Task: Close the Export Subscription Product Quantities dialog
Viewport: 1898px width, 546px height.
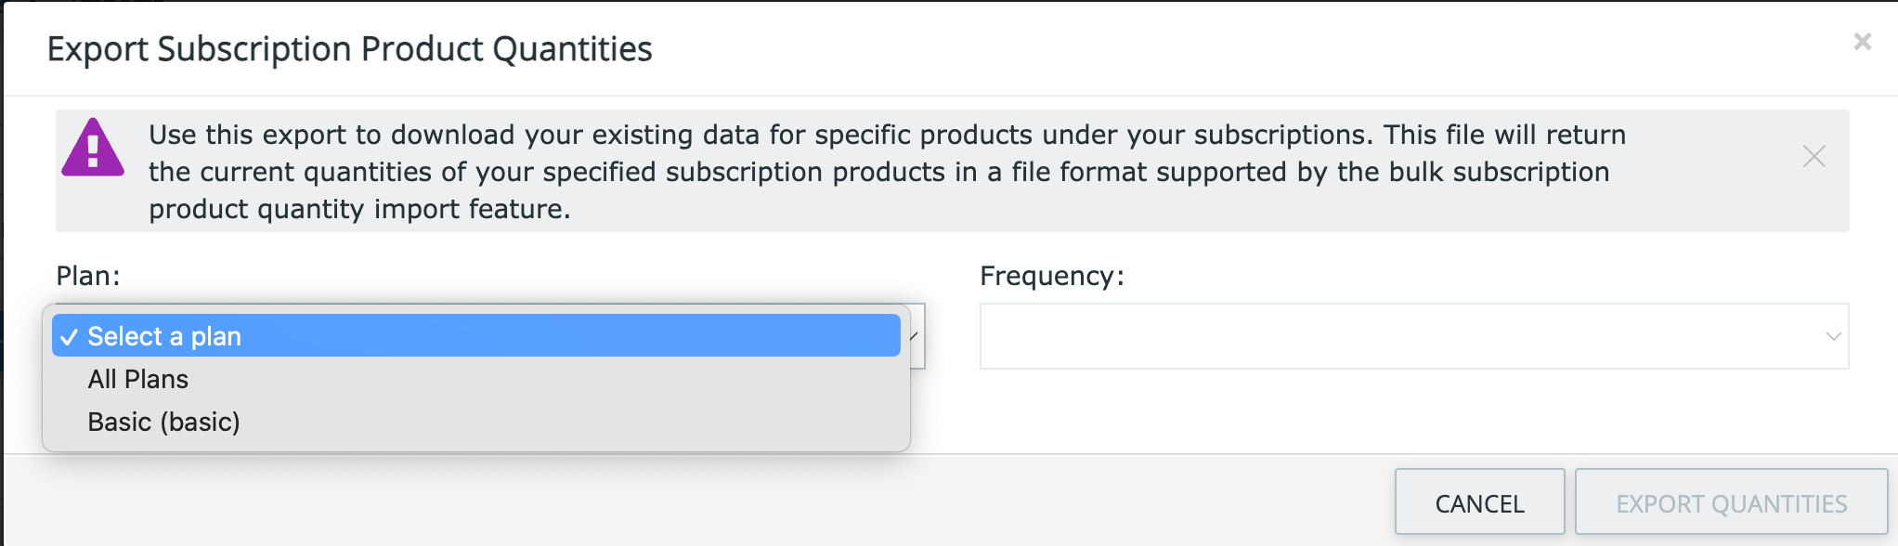Action: pos(1862,42)
